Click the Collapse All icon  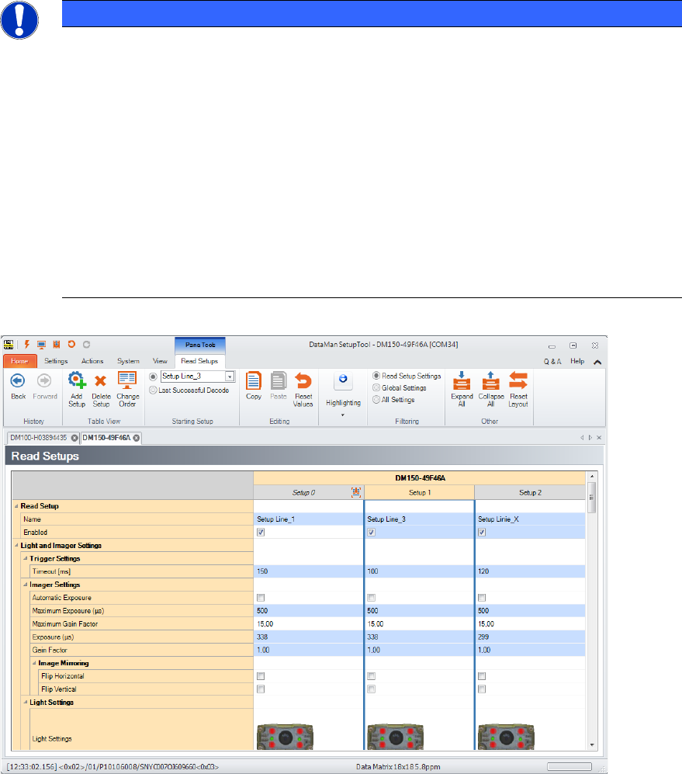pyautogui.click(x=490, y=380)
